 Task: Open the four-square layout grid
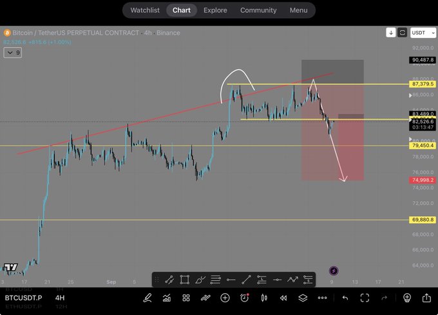[x=186, y=298]
